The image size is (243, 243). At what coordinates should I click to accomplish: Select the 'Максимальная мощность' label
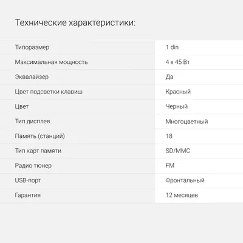click(x=51, y=62)
